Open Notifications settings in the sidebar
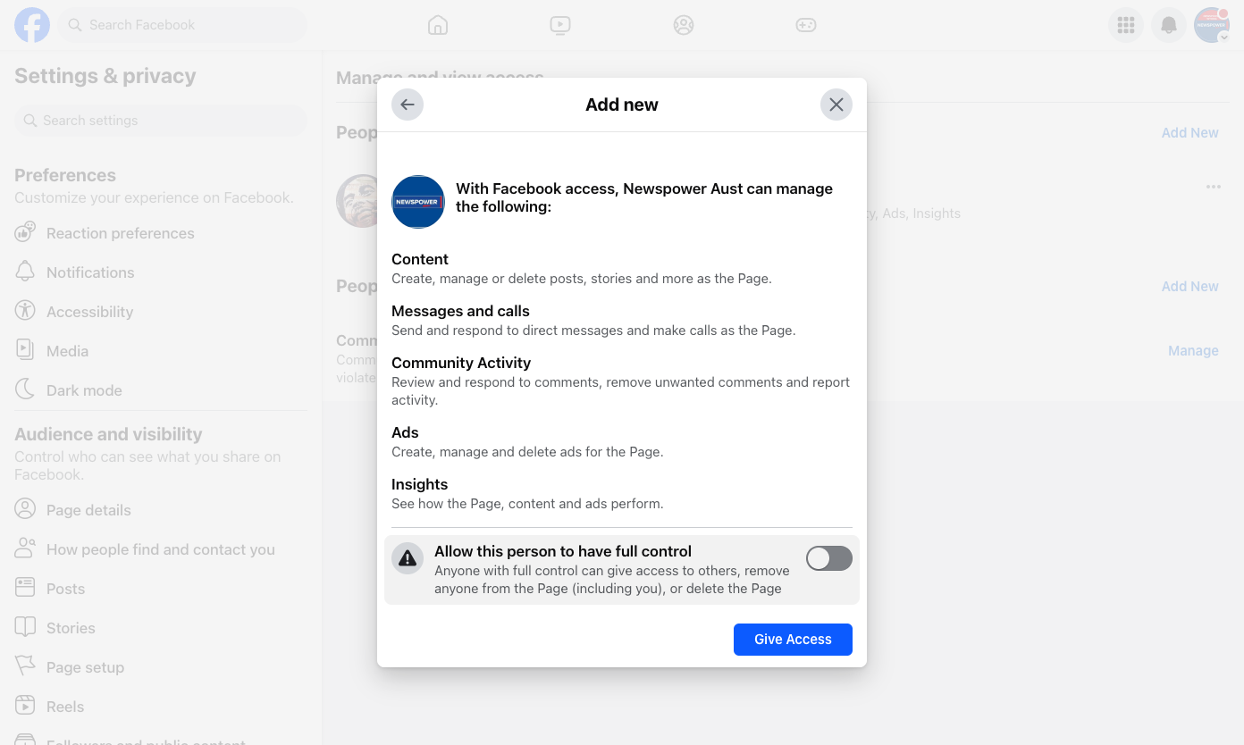This screenshot has width=1244, height=745. [x=161, y=272]
